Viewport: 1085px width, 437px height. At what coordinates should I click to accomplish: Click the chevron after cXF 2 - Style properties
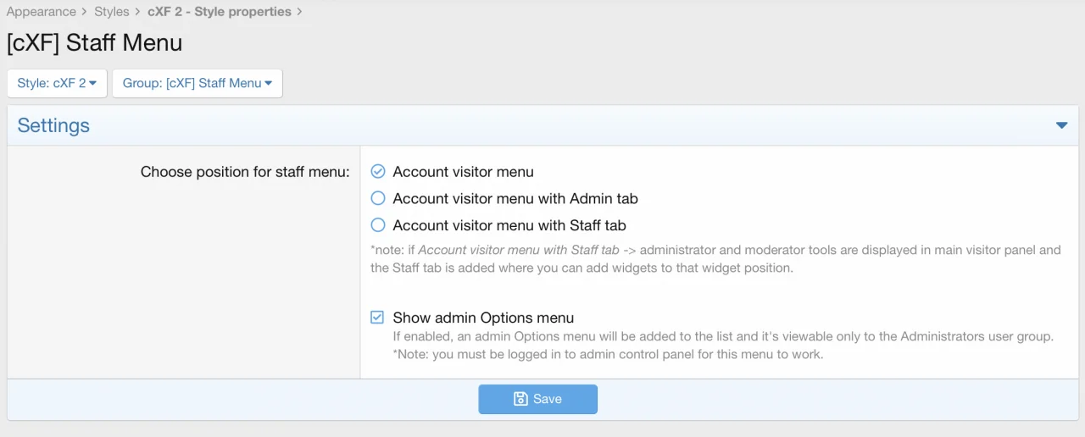[x=299, y=12]
